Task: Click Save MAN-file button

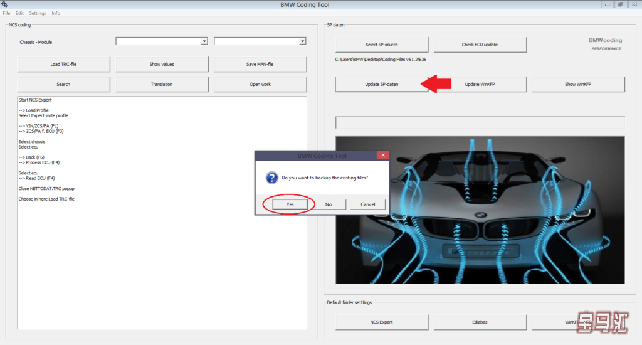Action: click(260, 65)
